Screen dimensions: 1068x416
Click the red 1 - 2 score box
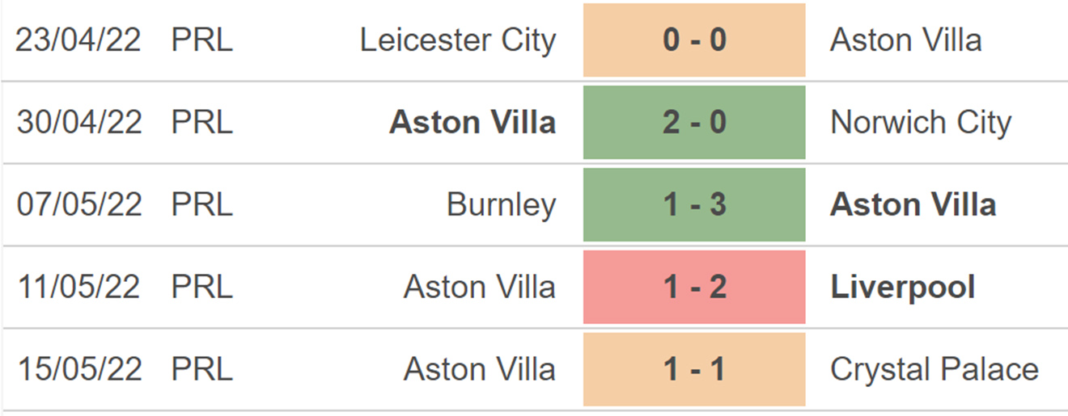coord(694,288)
